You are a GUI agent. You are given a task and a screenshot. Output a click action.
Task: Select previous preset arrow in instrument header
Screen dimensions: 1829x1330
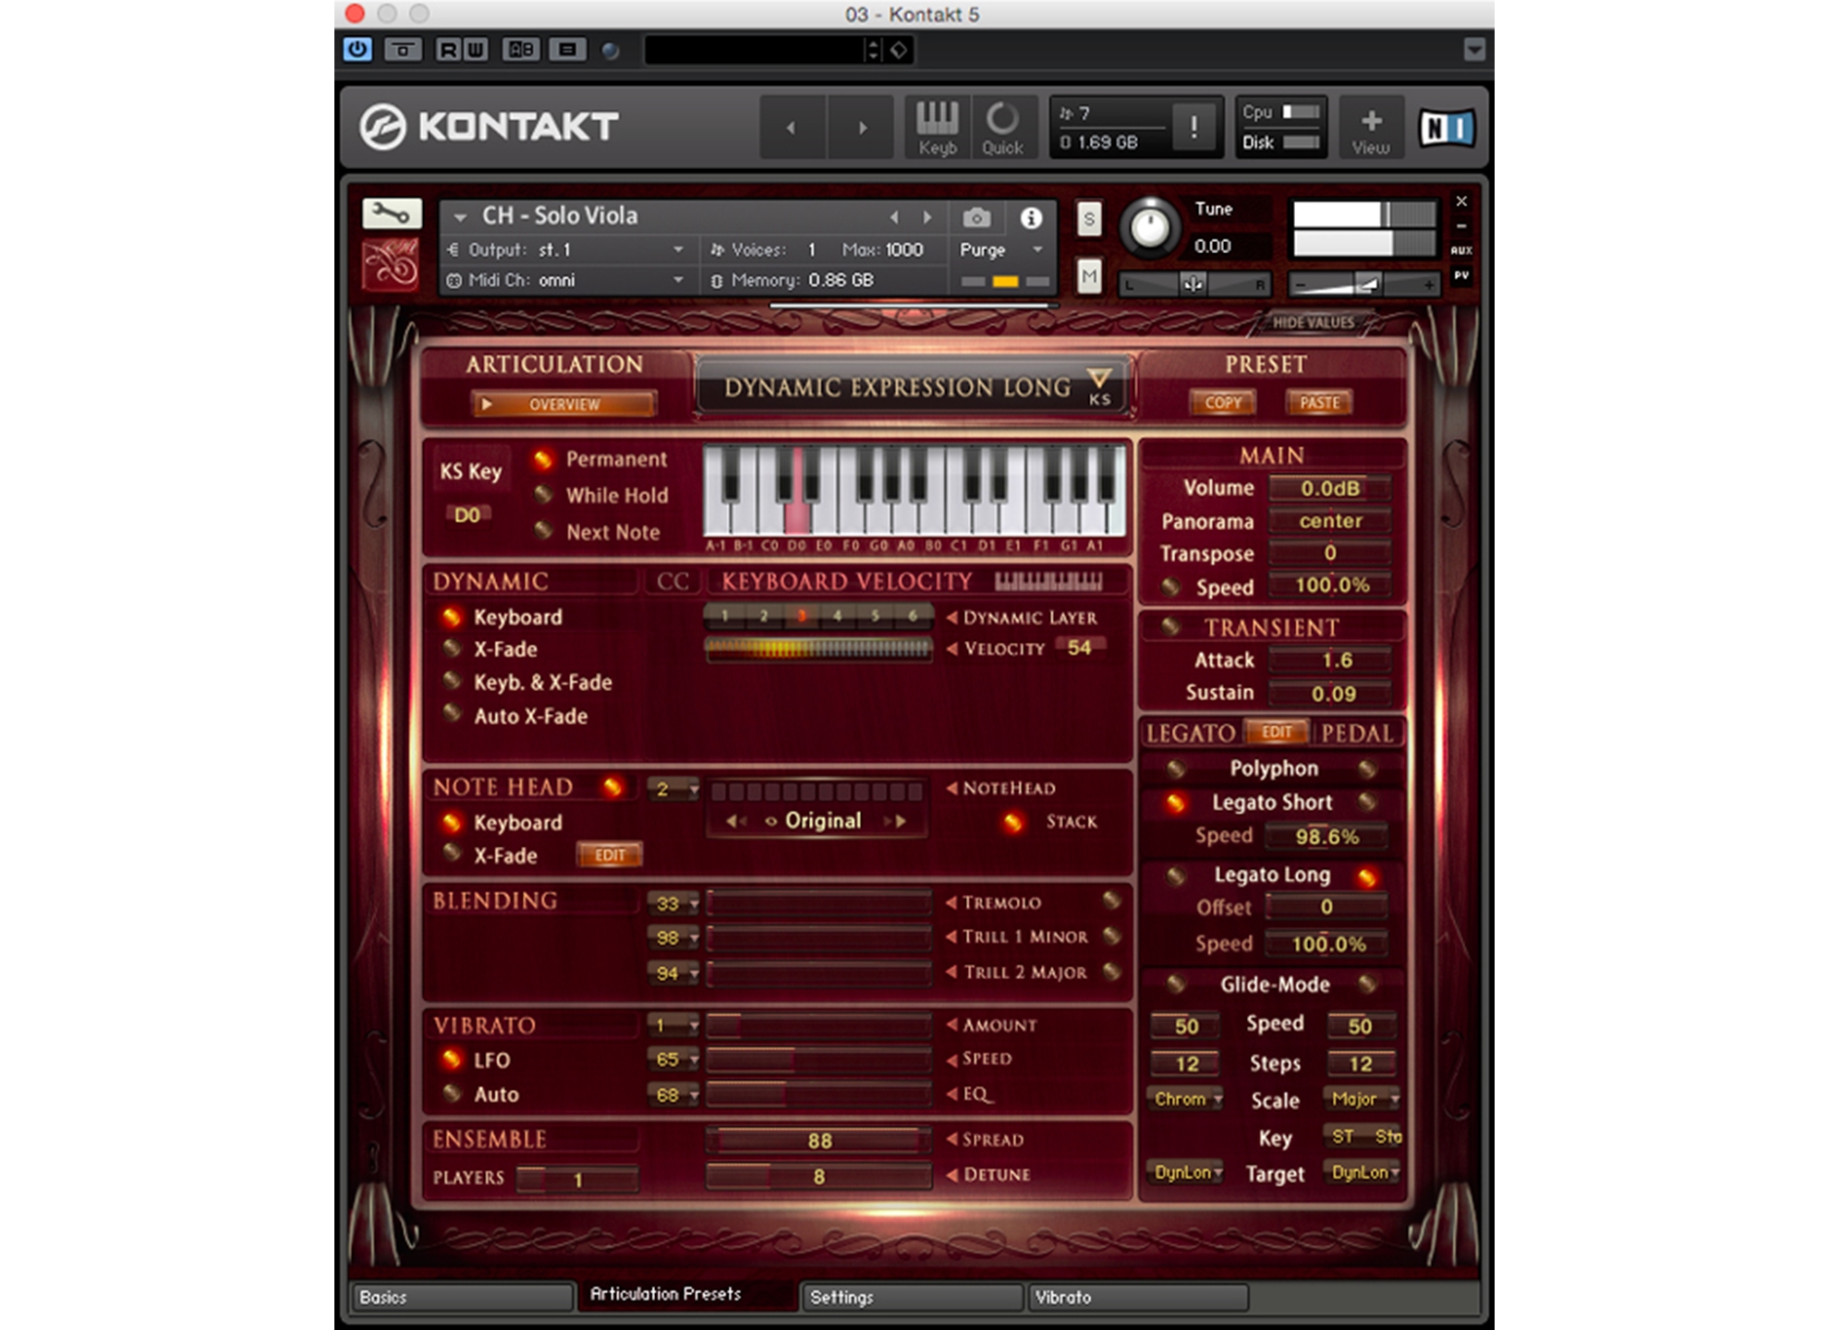point(894,217)
